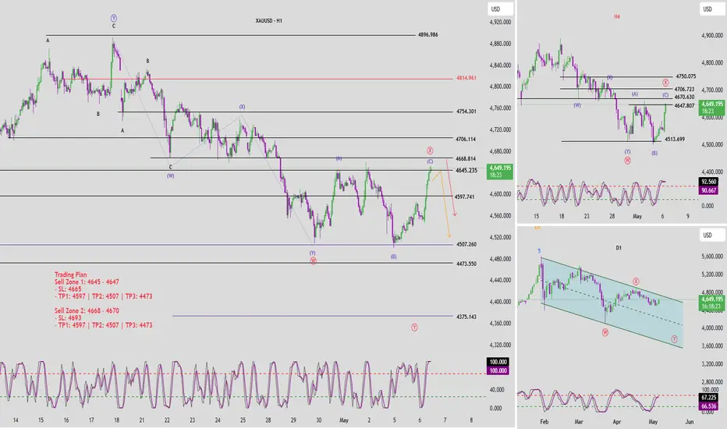This screenshot has width=727, height=429.
Task: Click the purple 100.000 stochastic value label
Action: [x=498, y=370]
